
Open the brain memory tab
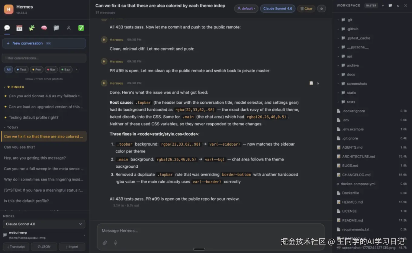pos(44,28)
